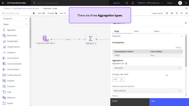
Task: Open the Projects breadcrumb link
Action: pyautogui.click(x=7, y=8)
